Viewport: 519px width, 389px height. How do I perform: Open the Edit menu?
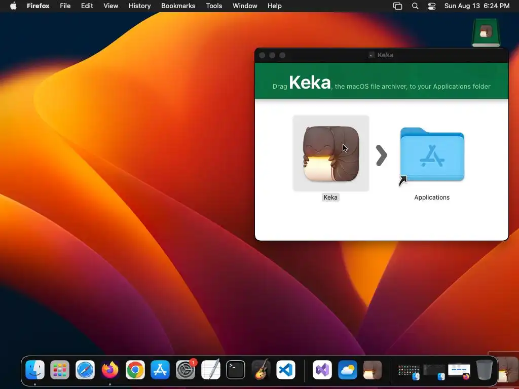[87, 6]
